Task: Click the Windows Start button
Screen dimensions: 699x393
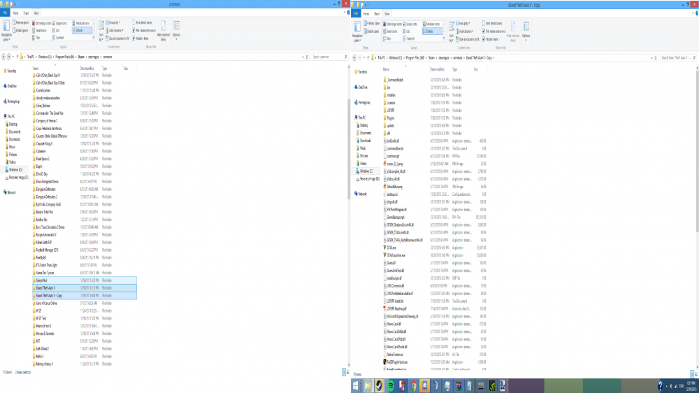Action: [356, 386]
